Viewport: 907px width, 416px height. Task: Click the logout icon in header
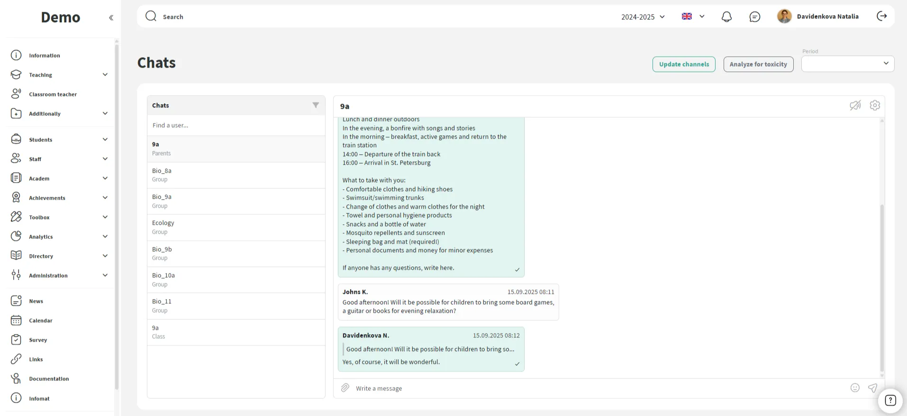[x=881, y=16]
